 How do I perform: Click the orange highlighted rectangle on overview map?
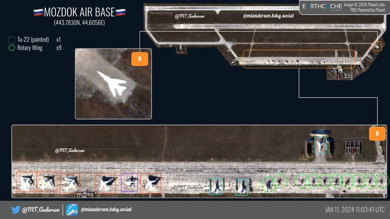pos(299,59)
